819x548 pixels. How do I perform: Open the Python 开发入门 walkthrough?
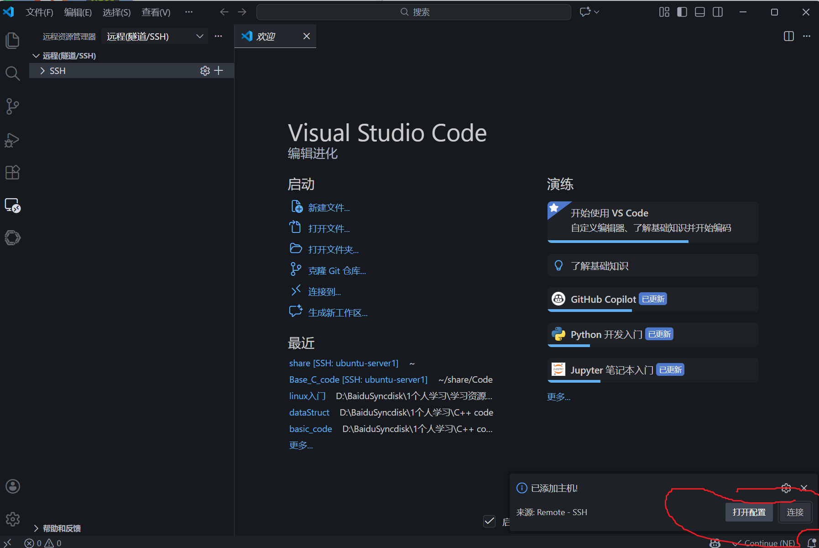(x=653, y=335)
